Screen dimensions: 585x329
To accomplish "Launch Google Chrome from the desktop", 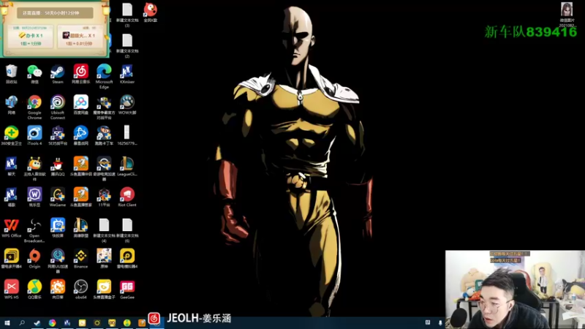I will click(x=34, y=102).
